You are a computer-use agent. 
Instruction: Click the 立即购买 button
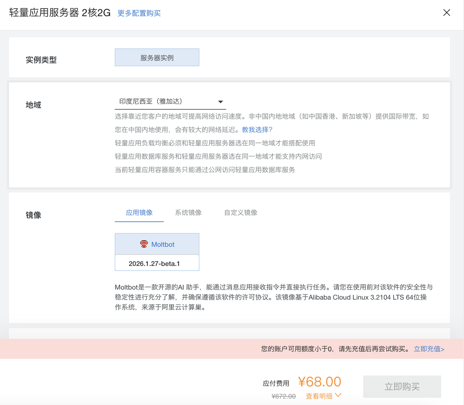tap(402, 387)
